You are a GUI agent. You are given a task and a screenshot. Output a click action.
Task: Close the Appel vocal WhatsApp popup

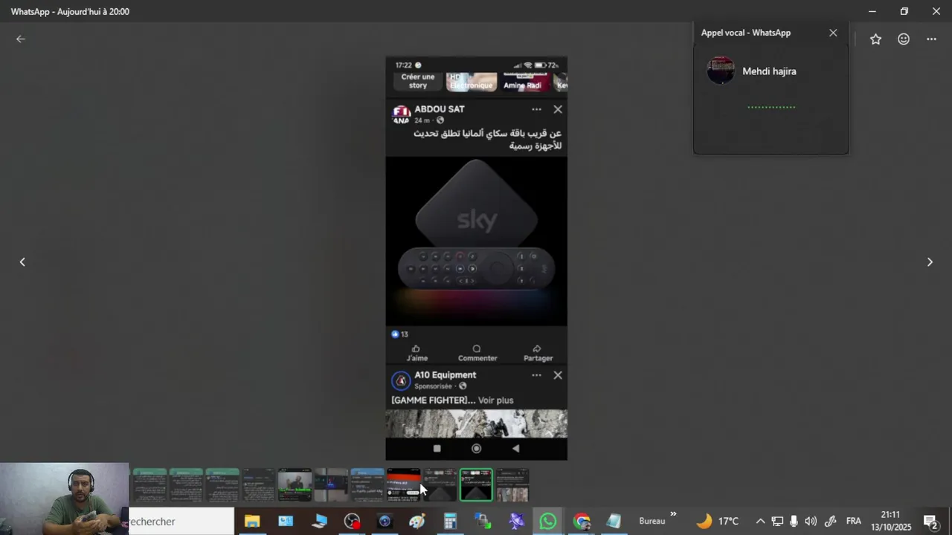(833, 33)
